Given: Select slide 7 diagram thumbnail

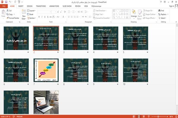Looking at the screenshot, I should 46,70.
